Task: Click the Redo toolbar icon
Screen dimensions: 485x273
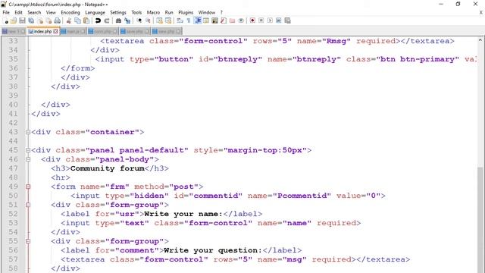Action: click(x=107, y=20)
